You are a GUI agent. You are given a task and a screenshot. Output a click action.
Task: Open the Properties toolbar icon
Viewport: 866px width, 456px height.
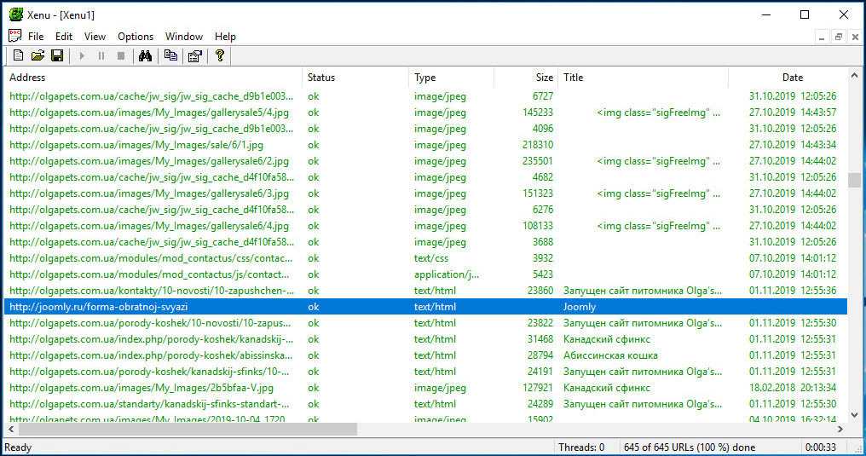click(194, 55)
